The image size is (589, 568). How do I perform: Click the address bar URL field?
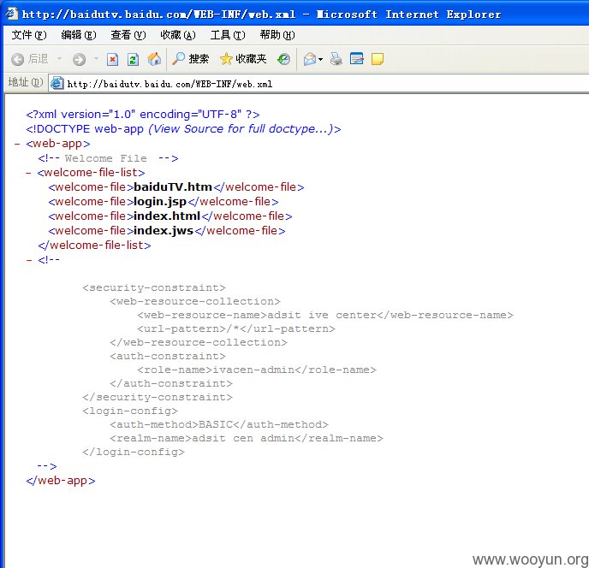point(318,83)
